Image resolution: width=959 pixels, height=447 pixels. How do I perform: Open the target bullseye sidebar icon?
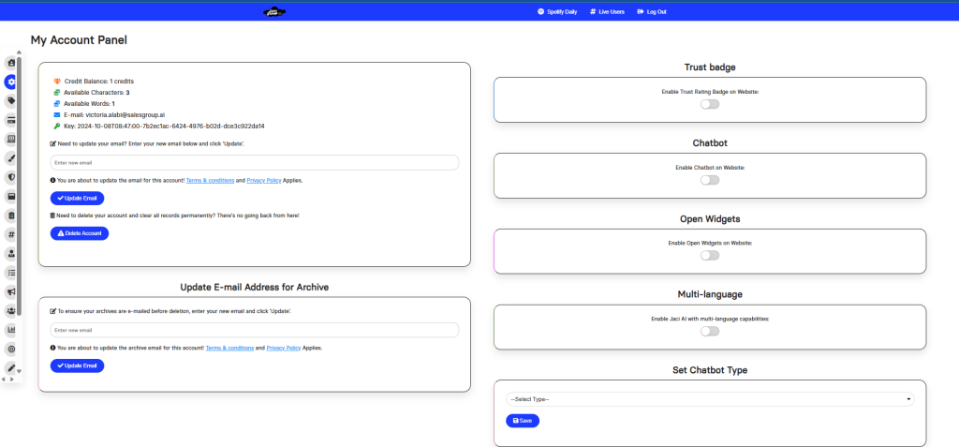(11, 349)
